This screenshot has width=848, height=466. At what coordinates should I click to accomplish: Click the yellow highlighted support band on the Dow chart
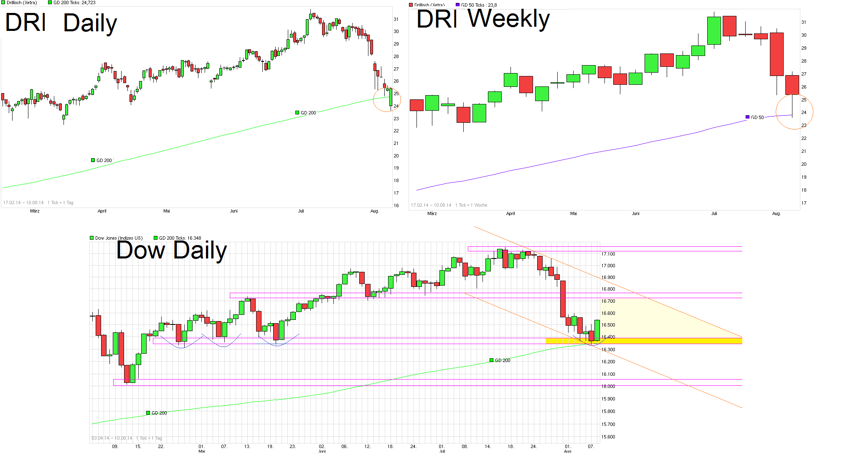pos(668,341)
